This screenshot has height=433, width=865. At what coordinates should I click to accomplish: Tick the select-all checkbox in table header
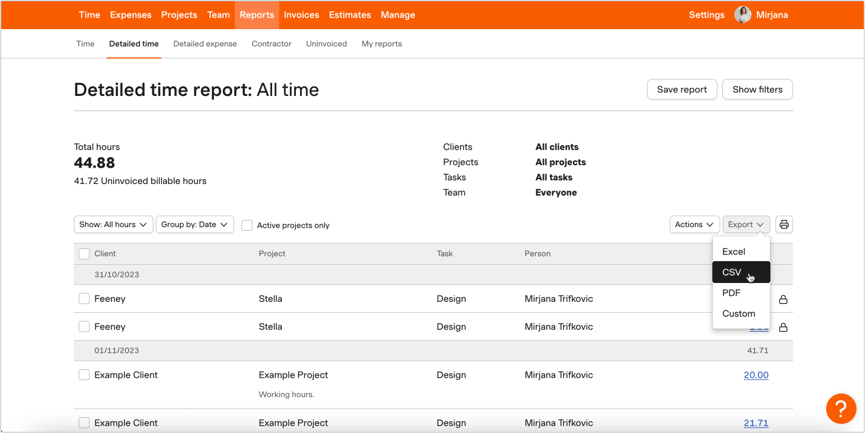tap(84, 254)
